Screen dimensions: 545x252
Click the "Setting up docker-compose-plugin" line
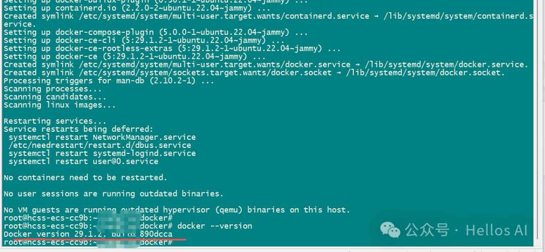[x=156, y=32]
